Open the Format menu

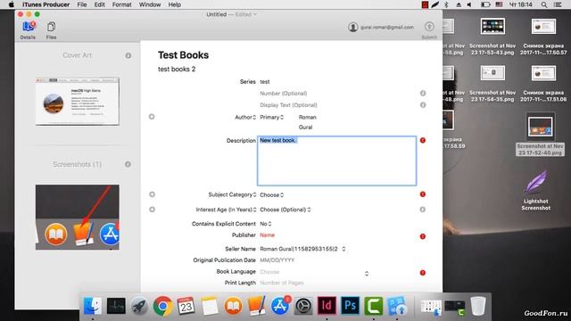pos(122,4)
